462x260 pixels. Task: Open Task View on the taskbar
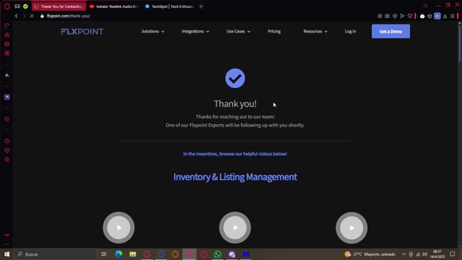pos(104,254)
